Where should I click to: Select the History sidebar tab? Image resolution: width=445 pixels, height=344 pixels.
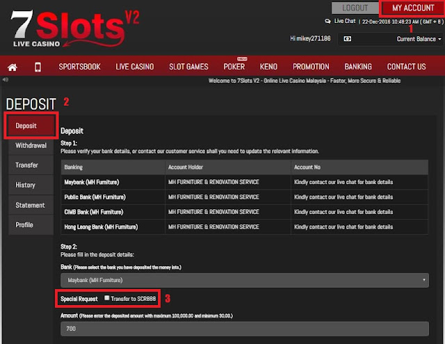point(31,185)
